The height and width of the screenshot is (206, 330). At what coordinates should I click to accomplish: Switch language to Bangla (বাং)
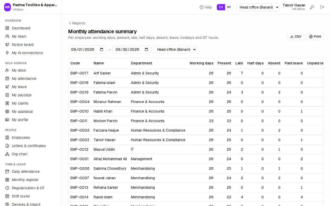coord(229,7)
